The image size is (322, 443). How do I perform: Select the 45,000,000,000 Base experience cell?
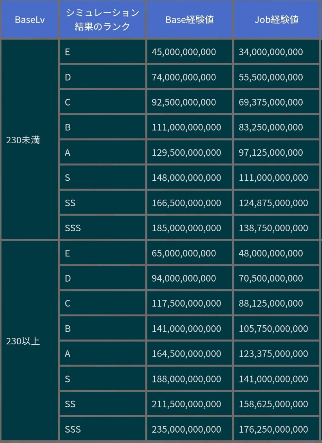click(x=184, y=52)
